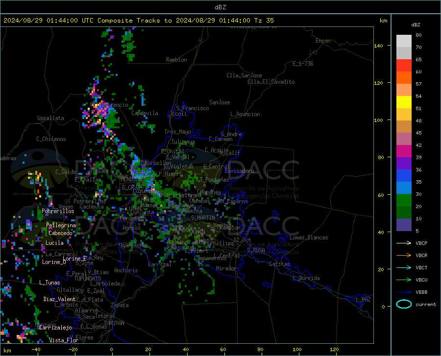The image size is (441, 356).
Task: Click the white VBCP arrow legend icon
Action: 404,243
